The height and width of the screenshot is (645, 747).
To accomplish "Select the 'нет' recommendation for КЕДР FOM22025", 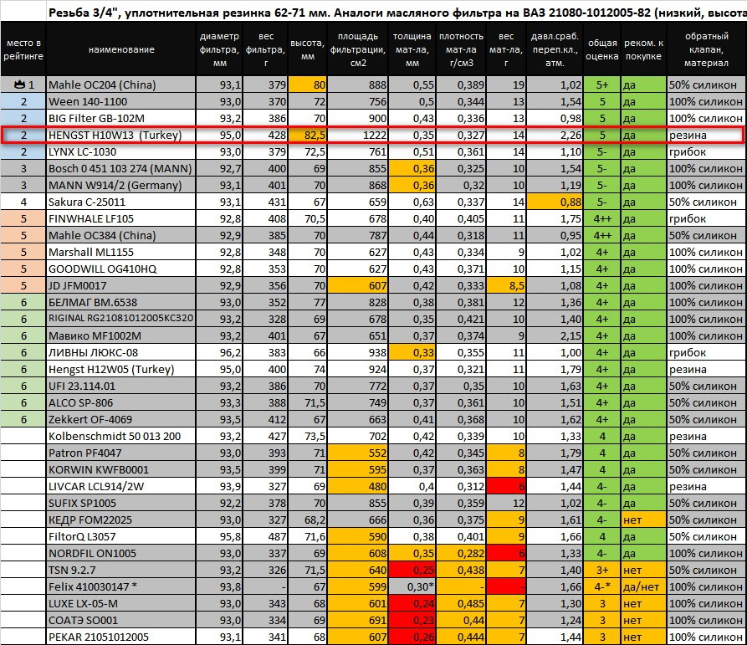I will pos(643,520).
